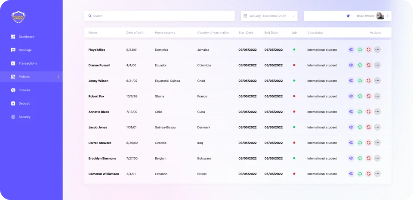Viewport: 413px width, 200px height.
Task: Click the Name column header
Action: (x=92, y=33)
